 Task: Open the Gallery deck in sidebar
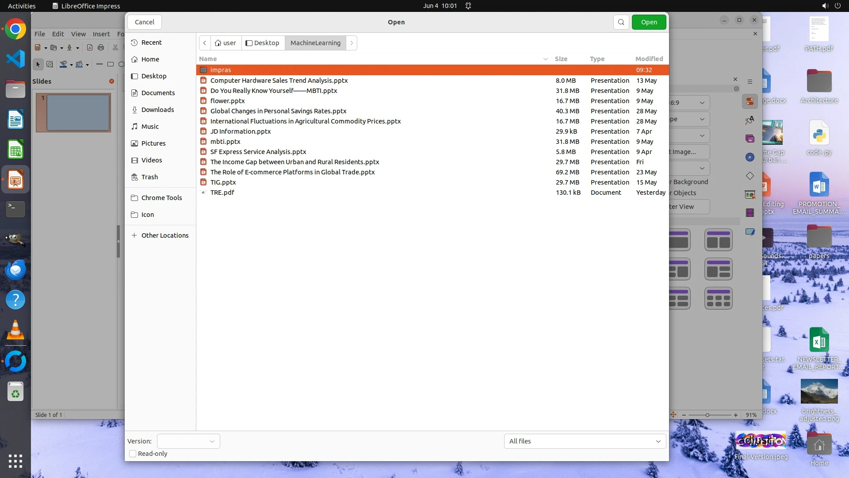(750, 139)
